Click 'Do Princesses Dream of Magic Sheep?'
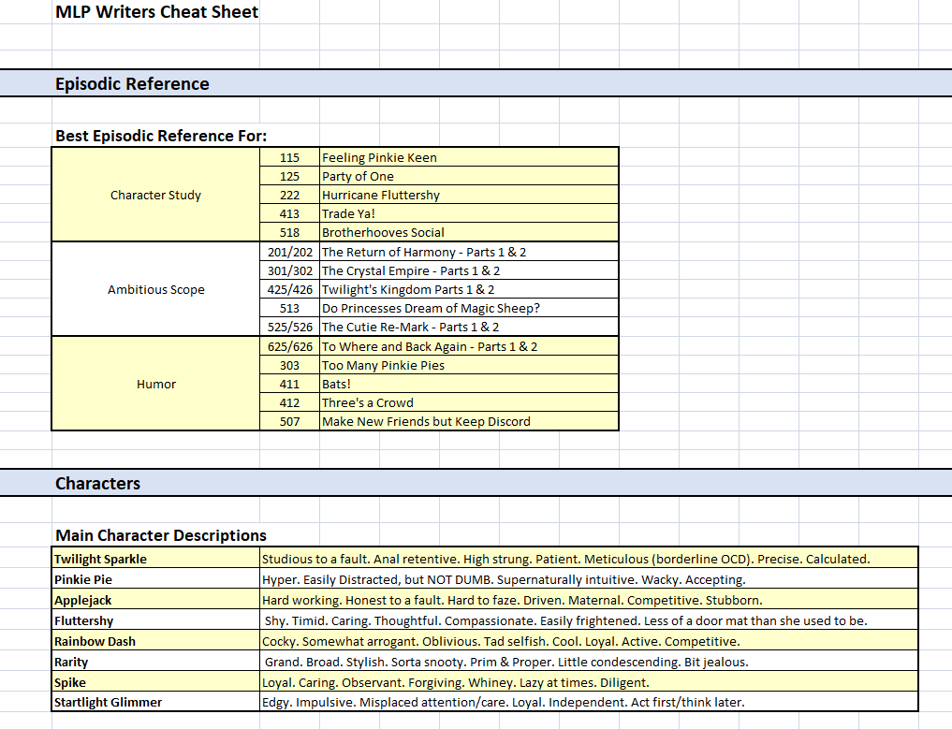Image resolution: width=952 pixels, height=729 pixels. (469, 309)
